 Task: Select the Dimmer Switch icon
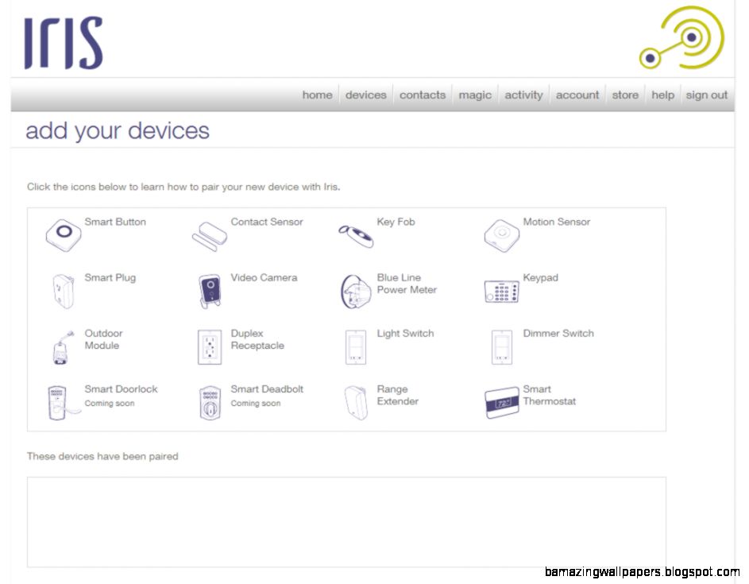[x=501, y=347]
